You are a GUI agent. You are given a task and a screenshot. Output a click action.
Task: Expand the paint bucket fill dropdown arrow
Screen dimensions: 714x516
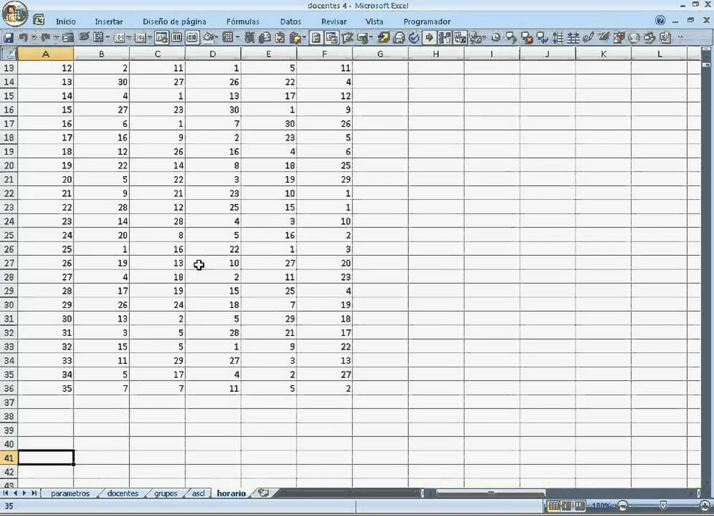(x=218, y=38)
